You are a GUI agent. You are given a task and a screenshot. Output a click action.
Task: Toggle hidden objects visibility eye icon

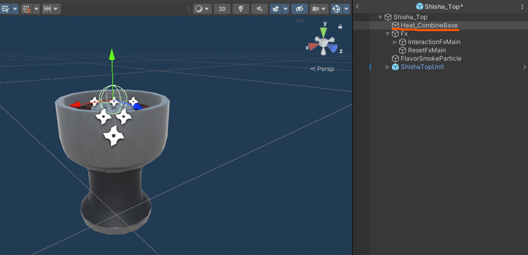(300, 9)
